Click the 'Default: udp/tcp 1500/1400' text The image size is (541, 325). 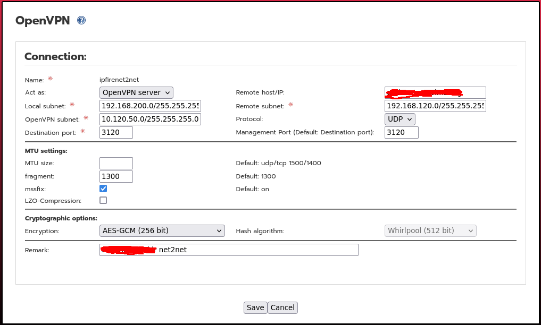[278, 163]
